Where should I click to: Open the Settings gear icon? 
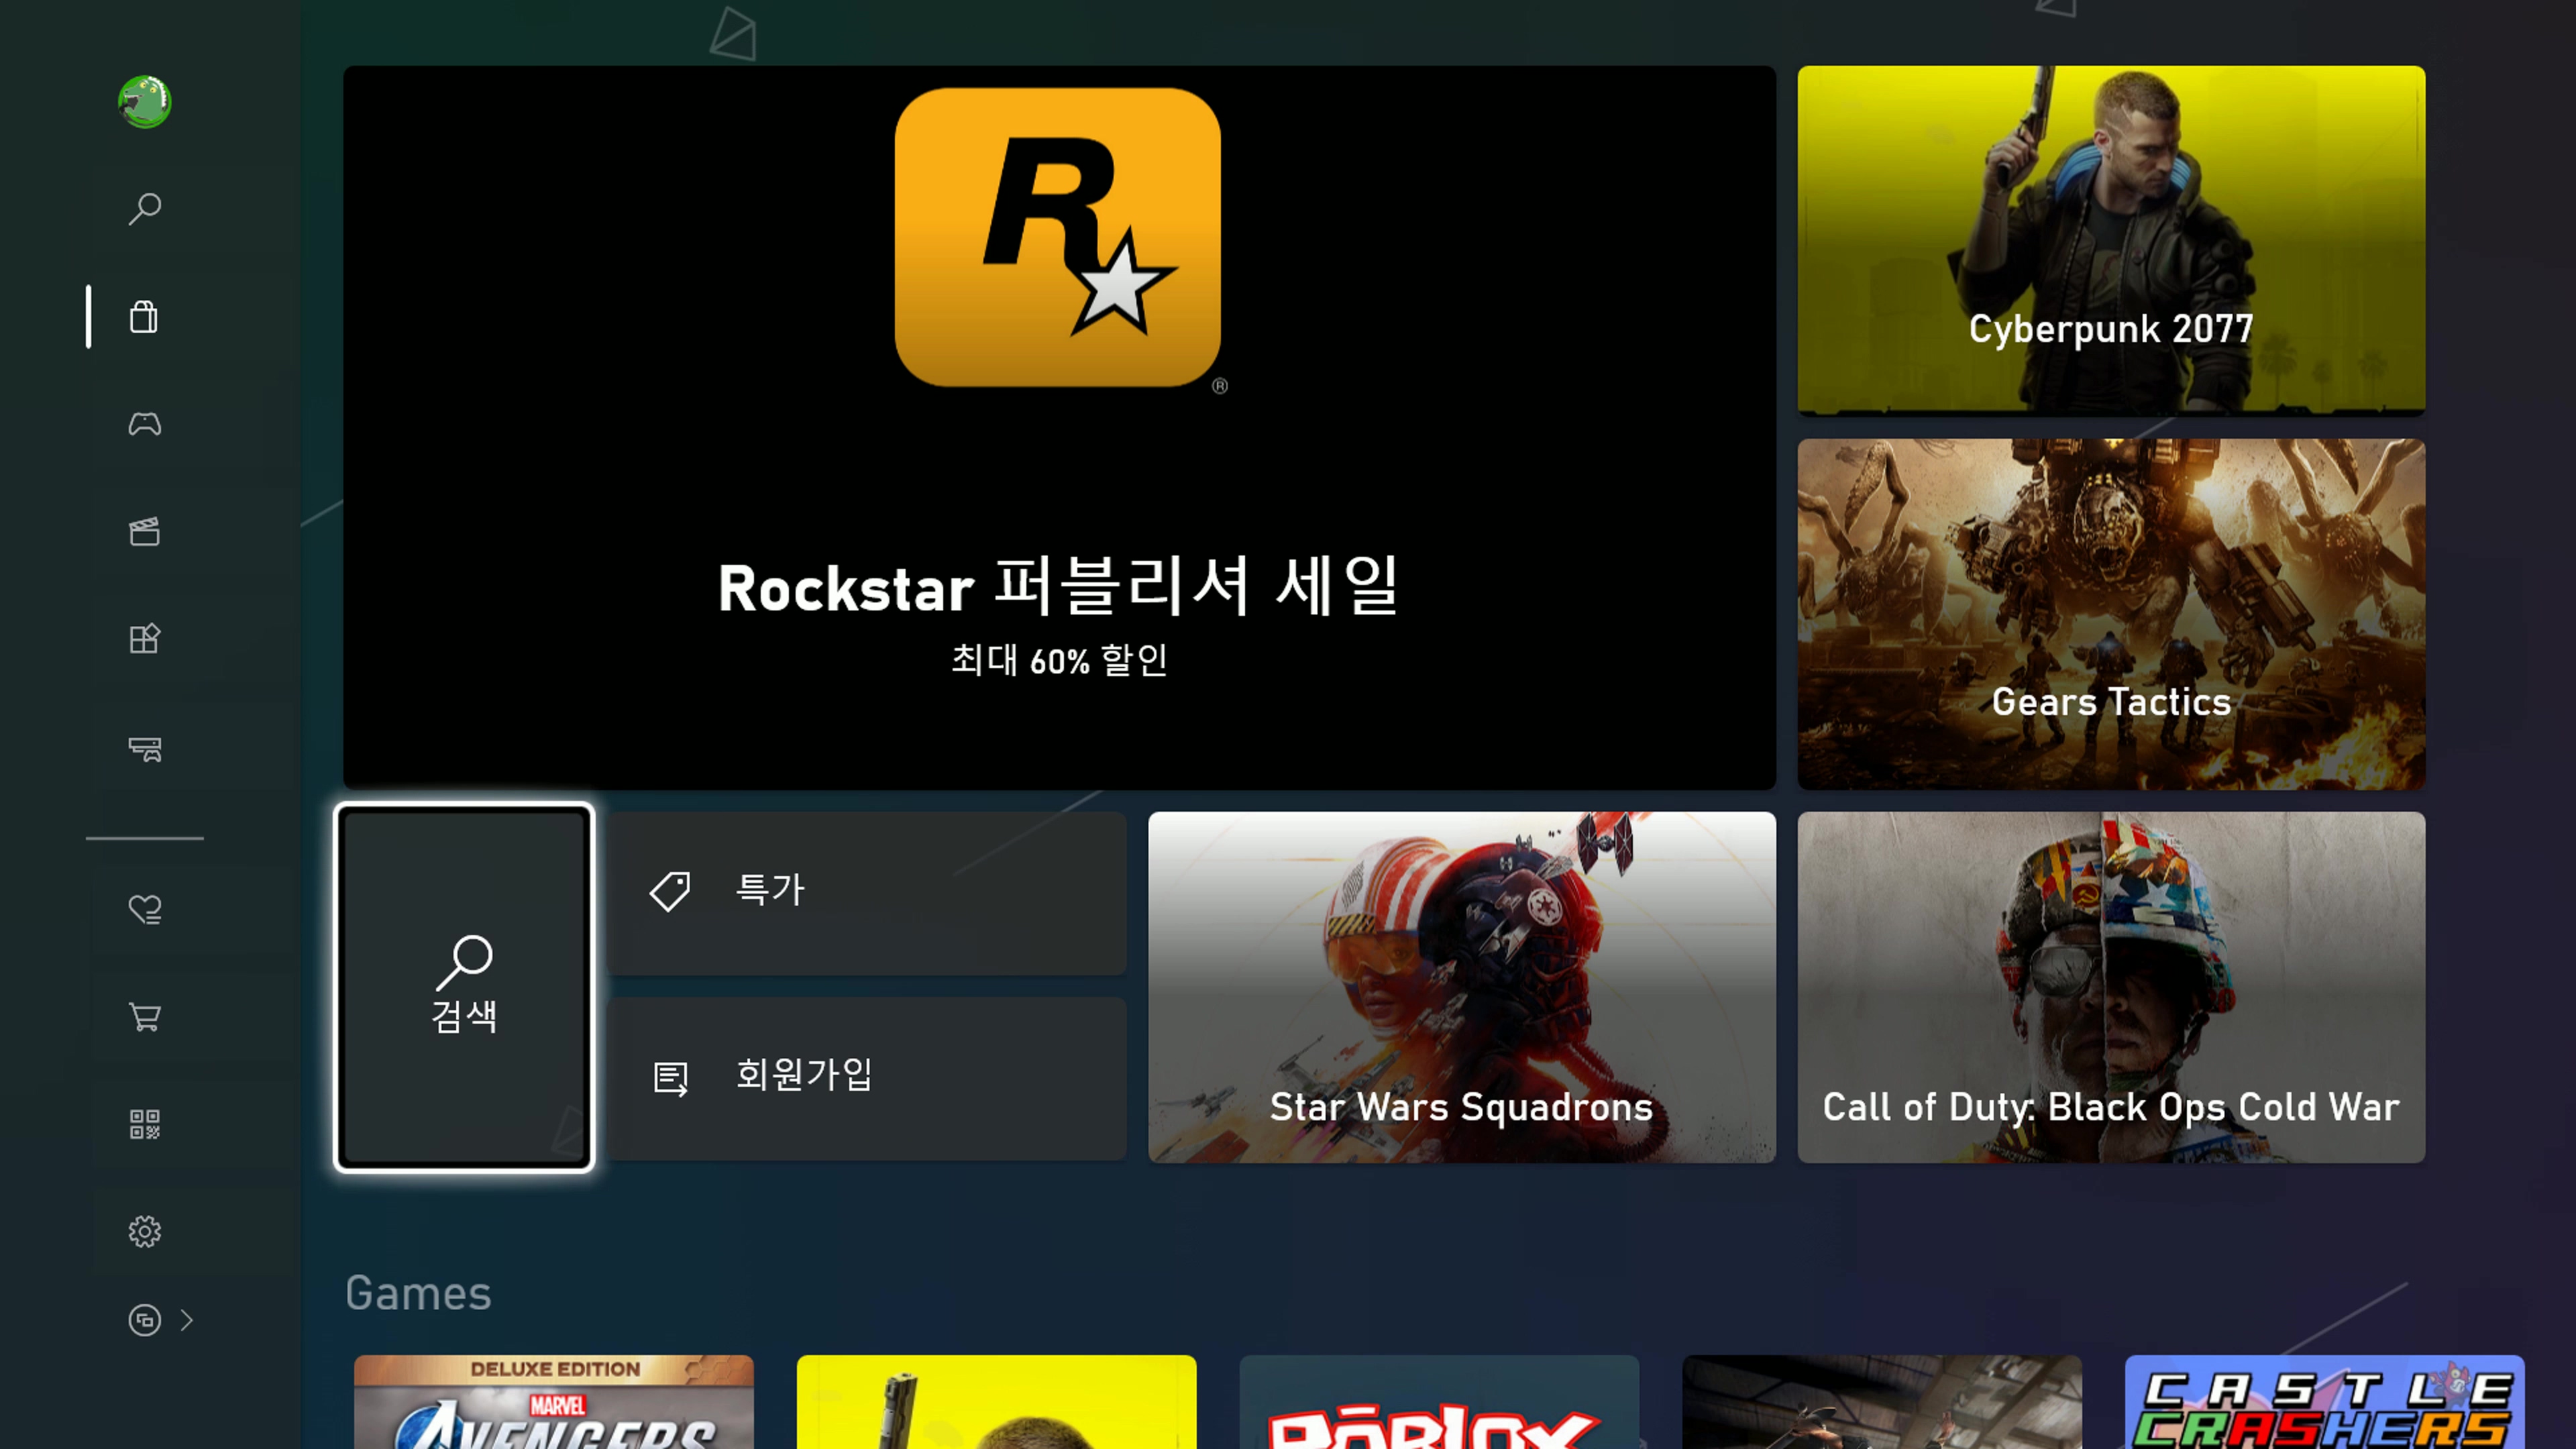(x=145, y=1231)
